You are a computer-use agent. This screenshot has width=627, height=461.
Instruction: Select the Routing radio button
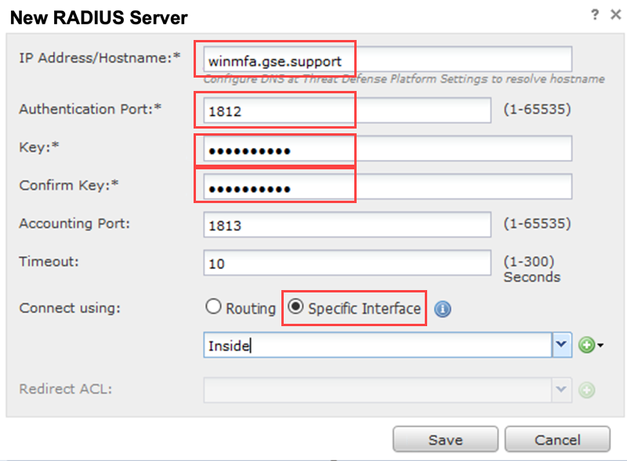click(213, 307)
